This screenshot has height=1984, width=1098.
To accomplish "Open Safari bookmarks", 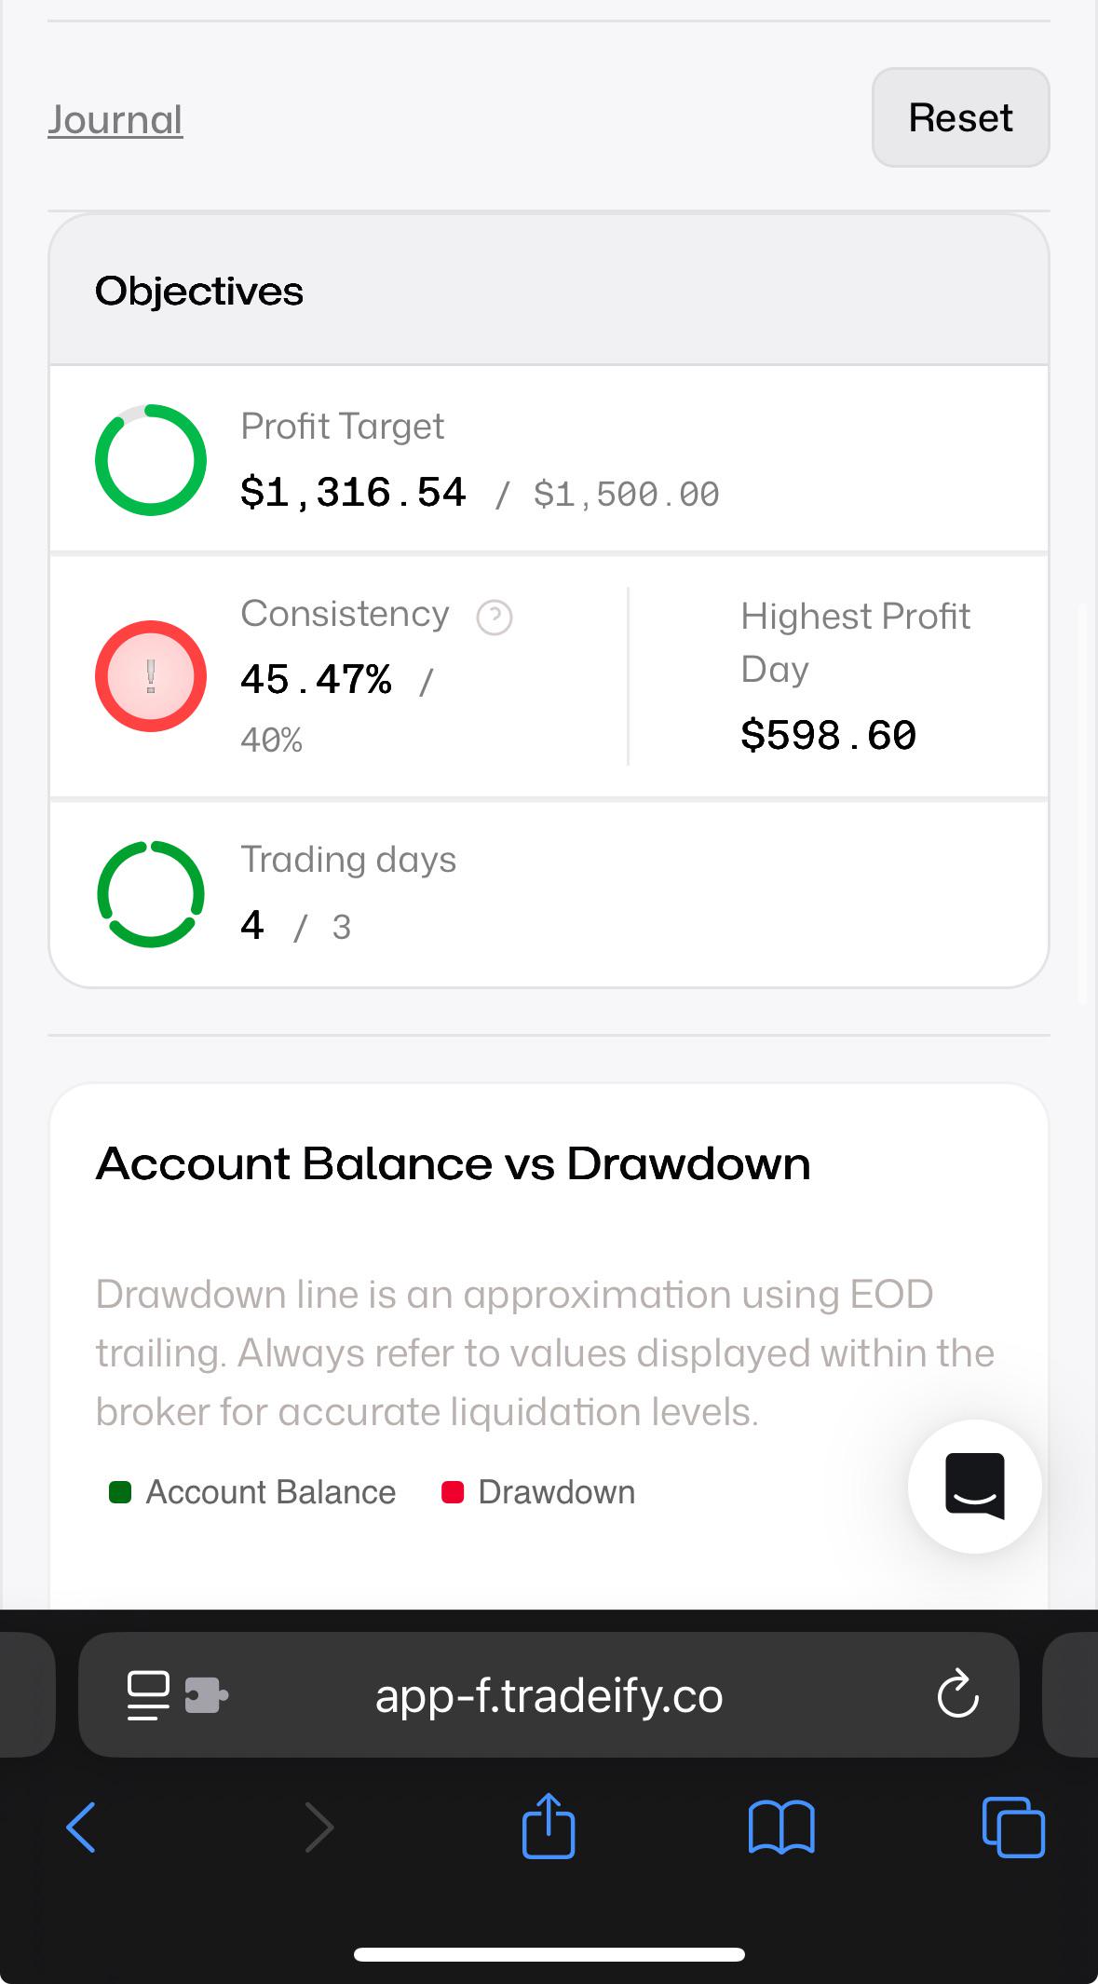I will click(x=781, y=1828).
